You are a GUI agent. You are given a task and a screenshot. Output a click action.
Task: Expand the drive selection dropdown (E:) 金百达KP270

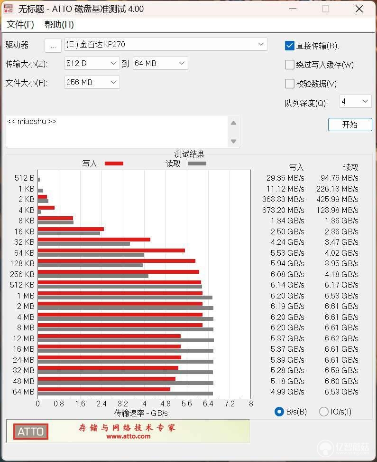166,45
